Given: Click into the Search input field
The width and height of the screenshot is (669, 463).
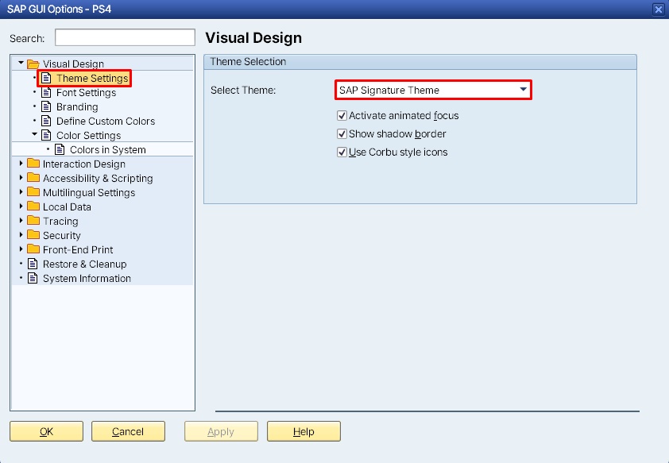Looking at the screenshot, I should (125, 37).
